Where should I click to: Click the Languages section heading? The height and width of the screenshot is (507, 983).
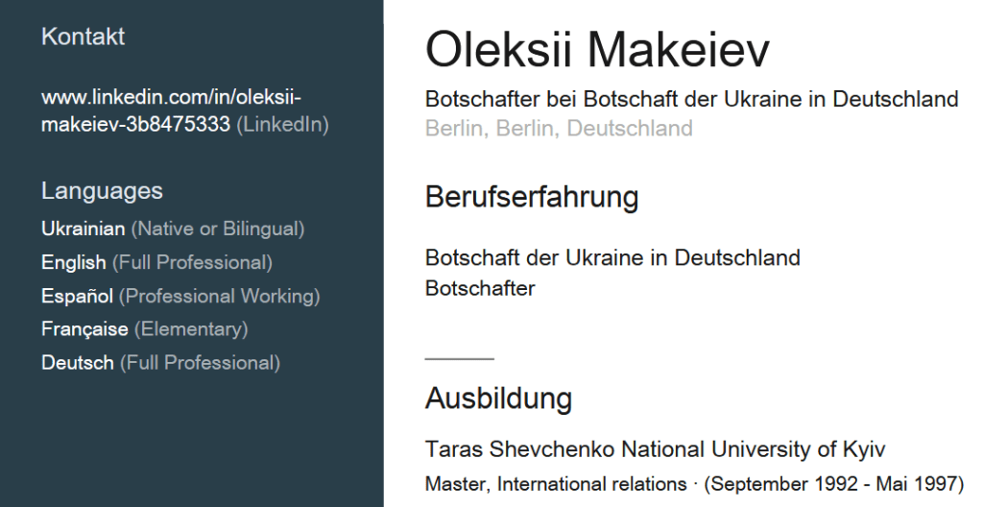coord(102,191)
